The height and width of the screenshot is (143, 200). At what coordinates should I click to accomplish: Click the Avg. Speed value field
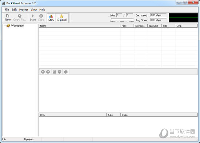158,20
